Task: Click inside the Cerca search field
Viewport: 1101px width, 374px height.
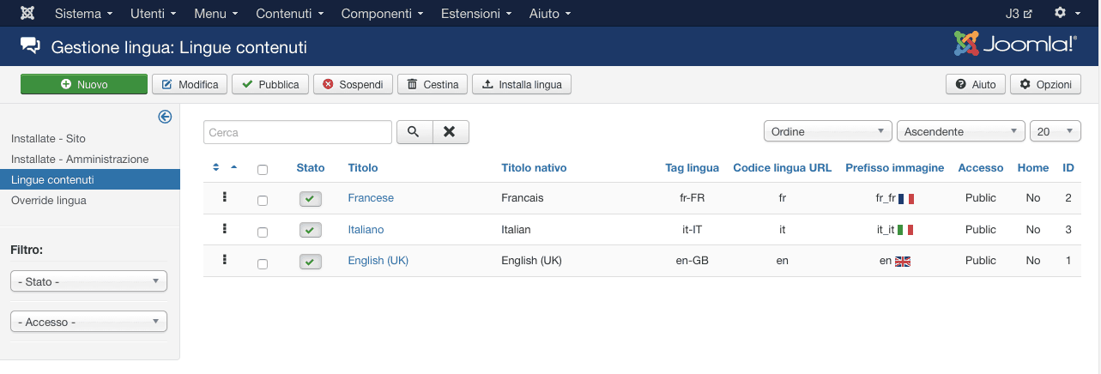Action: click(x=297, y=132)
